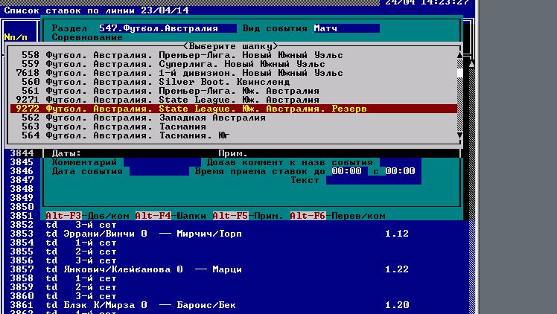Screen dimensions: 557x314
Task: Click the Прим. label in black bar
Action: (233, 153)
